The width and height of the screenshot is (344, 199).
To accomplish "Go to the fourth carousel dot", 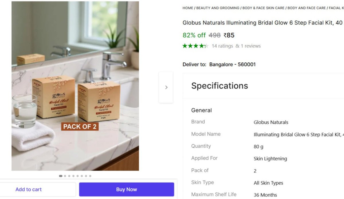I will [x=74, y=176].
